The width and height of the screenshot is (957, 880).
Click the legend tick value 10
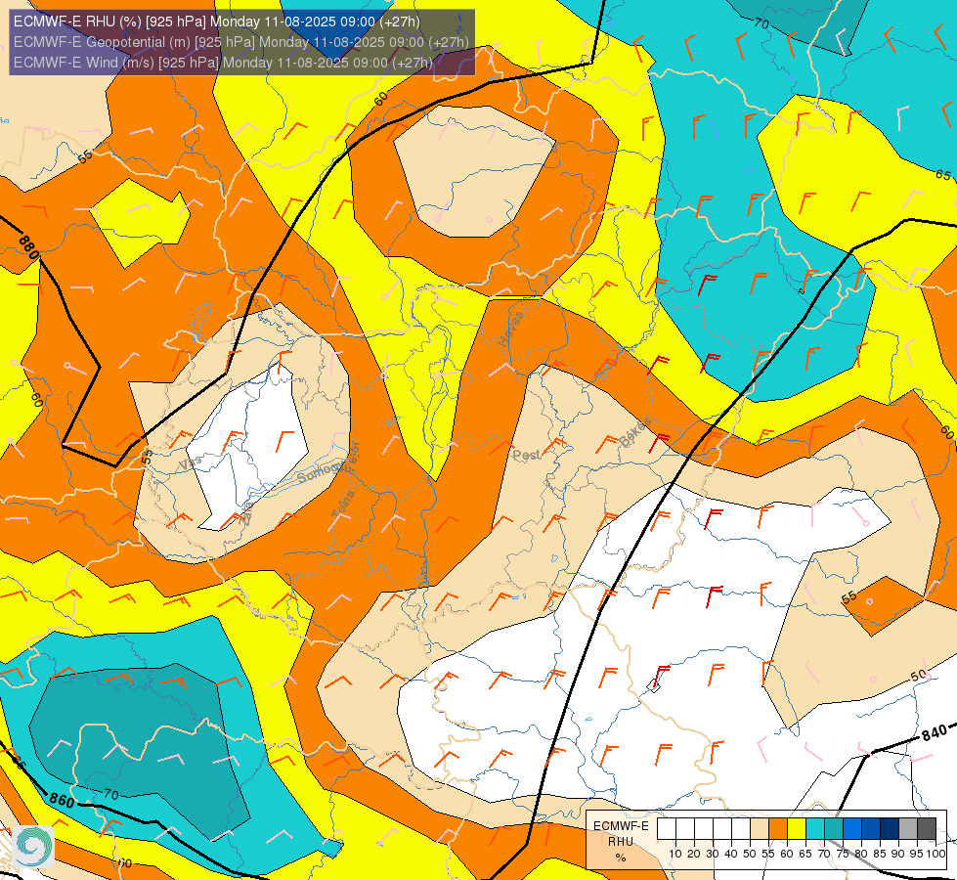(675, 854)
